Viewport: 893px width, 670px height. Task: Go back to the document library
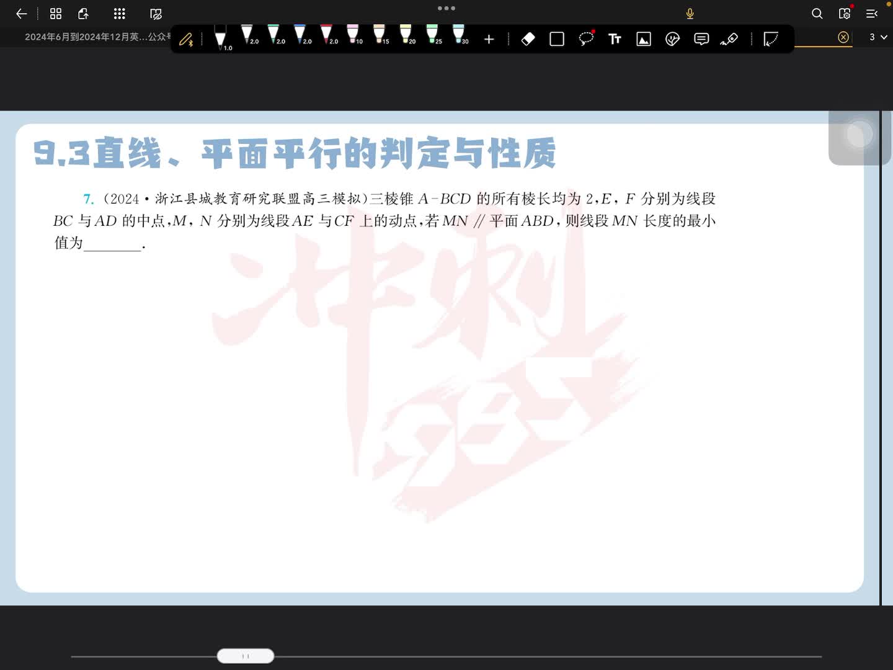(x=22, y=14)
